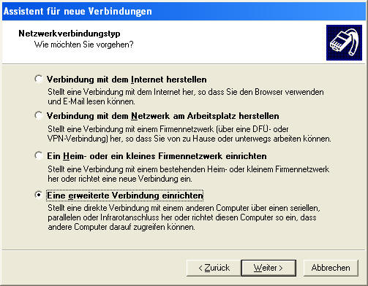
Task: Click the DFÜ or VPN connection description text
Action: coord(189,134)
